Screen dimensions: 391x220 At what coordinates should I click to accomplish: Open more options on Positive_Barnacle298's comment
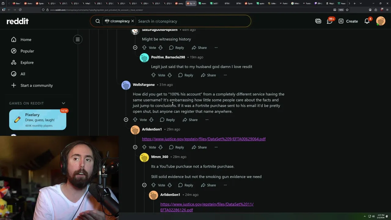[225, 75]
